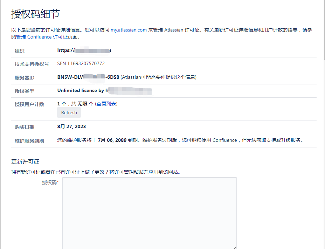The height and width of the screenshot is (249, 325).
Task: Click the organization https:// value
Action: pyautogui.click(x=84, y=50)
